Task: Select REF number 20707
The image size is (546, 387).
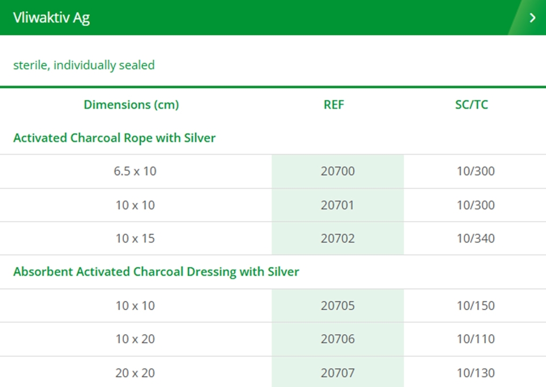Action: tap(338, 373)
